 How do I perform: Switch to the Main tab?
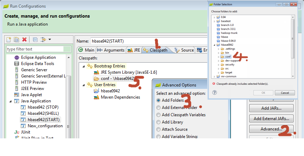(x=86, y=50)
